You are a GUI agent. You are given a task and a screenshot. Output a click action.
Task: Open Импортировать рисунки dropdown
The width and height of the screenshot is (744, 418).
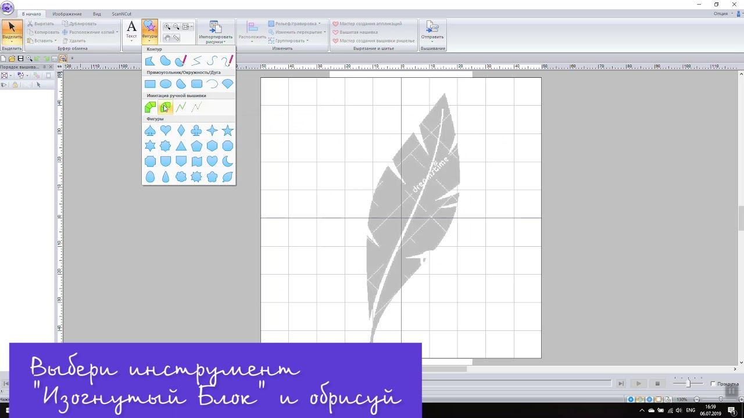(x=215, y=32)
